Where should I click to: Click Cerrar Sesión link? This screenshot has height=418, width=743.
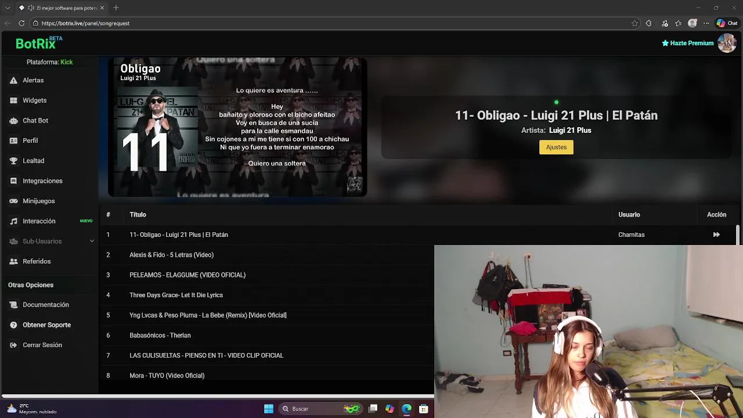42,345
